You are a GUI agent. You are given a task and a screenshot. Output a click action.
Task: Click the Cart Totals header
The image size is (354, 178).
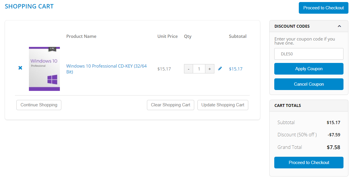coord(288,105)
